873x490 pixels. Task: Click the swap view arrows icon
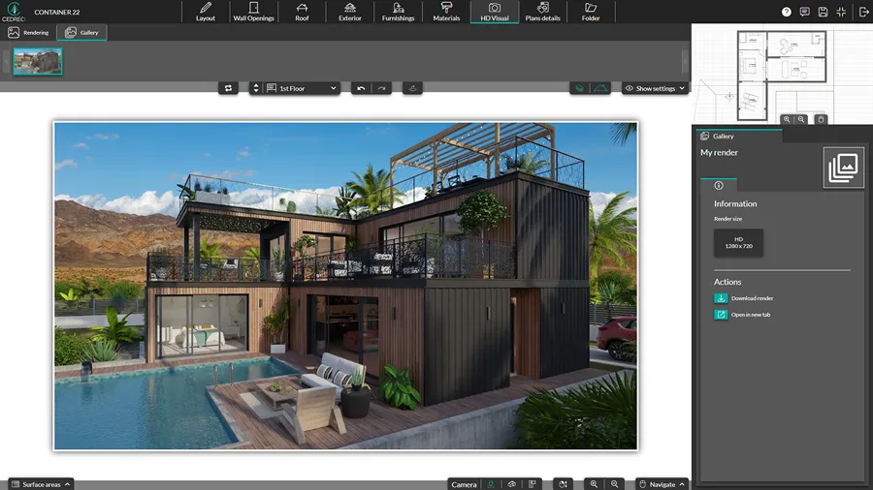pos(228,88)
